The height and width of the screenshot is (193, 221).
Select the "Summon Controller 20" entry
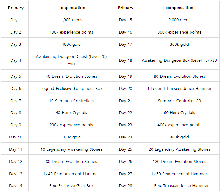pyautogui.click(x=179, y=101)
